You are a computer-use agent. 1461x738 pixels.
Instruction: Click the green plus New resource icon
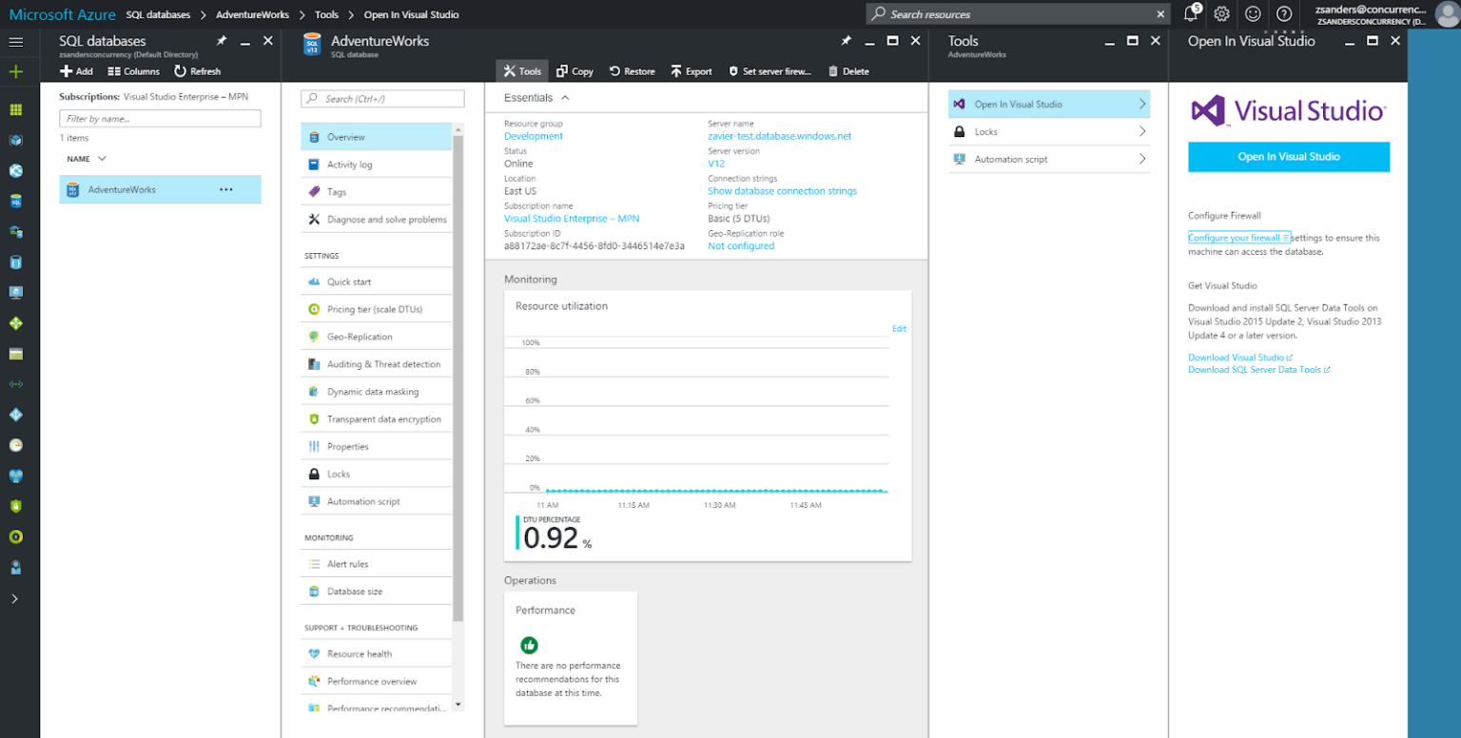pyautogui.click(x=15, y=72)
